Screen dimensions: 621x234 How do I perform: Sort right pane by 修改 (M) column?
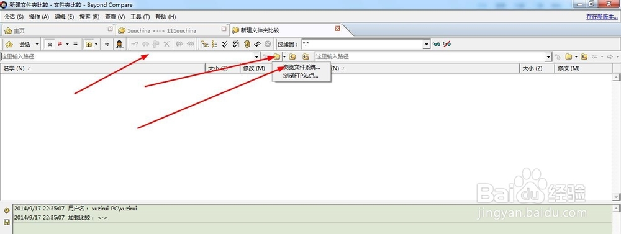pyautogui.click(x=583, y=68)
